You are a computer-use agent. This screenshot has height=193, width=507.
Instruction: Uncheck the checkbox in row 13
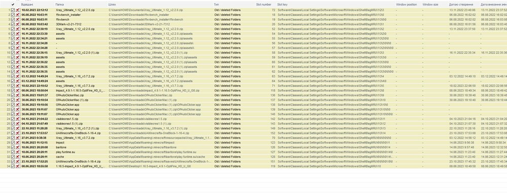pyautogui.click(x=13, y=67)
